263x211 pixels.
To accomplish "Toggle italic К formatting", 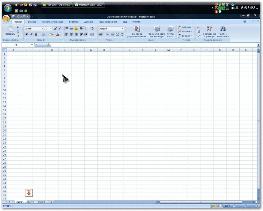I will tap(31, 35).
